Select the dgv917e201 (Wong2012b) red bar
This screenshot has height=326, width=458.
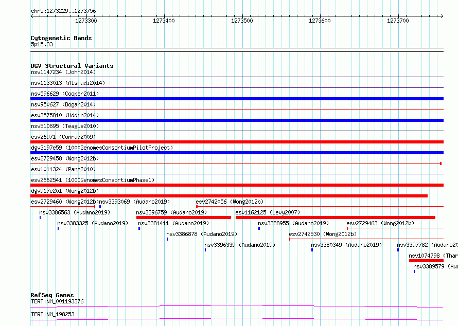pyautogui.click(x=229, y=196)
